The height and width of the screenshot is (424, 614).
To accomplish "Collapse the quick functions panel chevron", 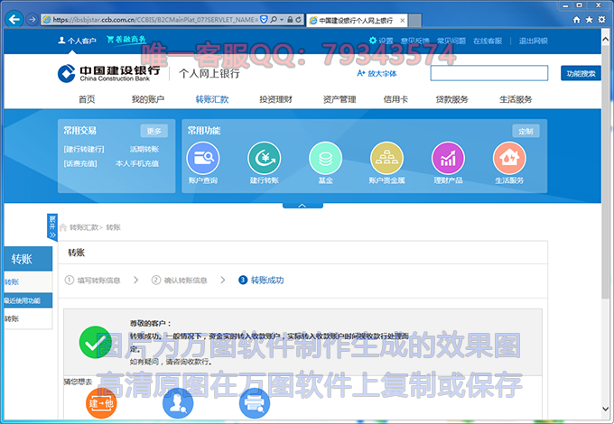I will [x=302, y=205].
